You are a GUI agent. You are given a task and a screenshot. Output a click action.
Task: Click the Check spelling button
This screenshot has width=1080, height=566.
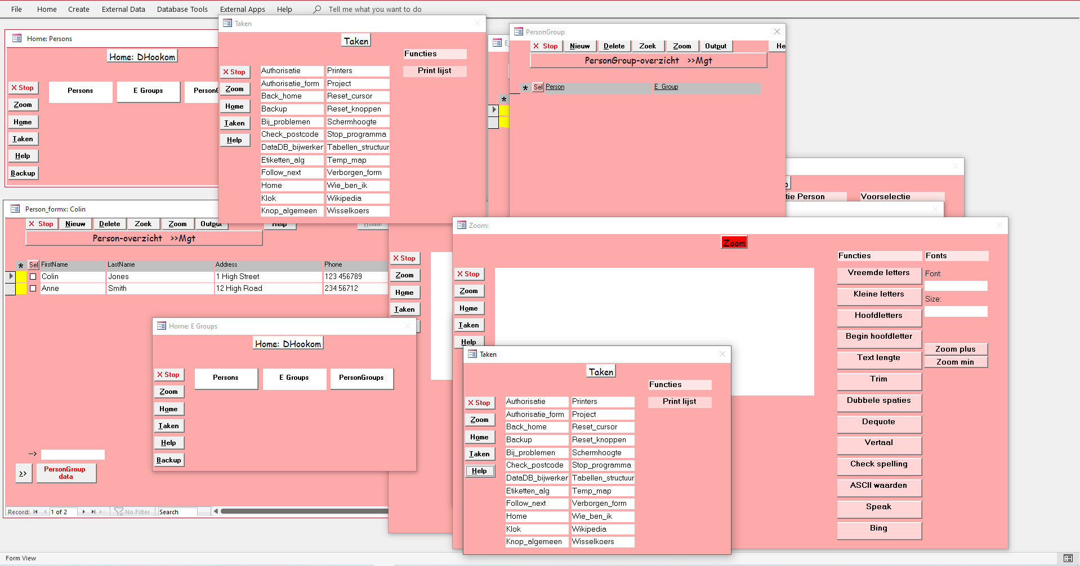coord(878,465)
